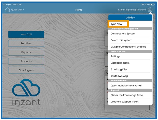
Task: Start a New Call
Action: tap(26, 34)
